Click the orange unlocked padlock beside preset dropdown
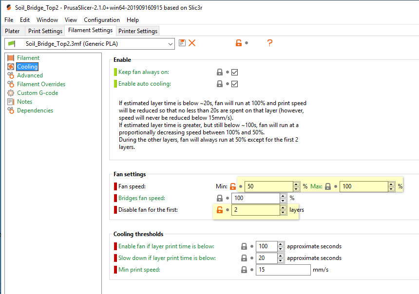This screenshot has height=294, width=419. point(239,43)
